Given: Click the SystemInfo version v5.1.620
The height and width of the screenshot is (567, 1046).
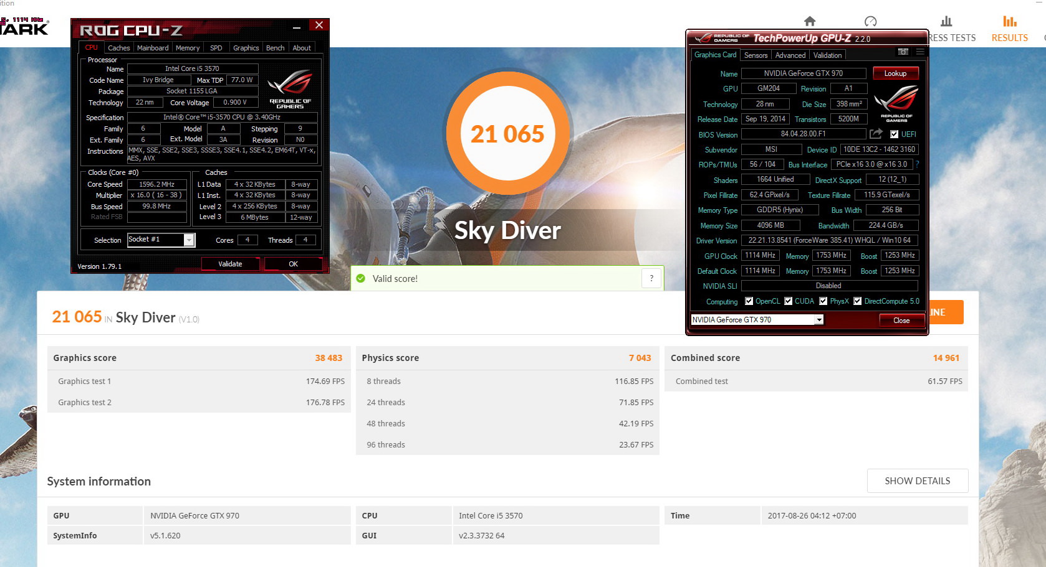Looking at the screenshot, I should (165, 535).
